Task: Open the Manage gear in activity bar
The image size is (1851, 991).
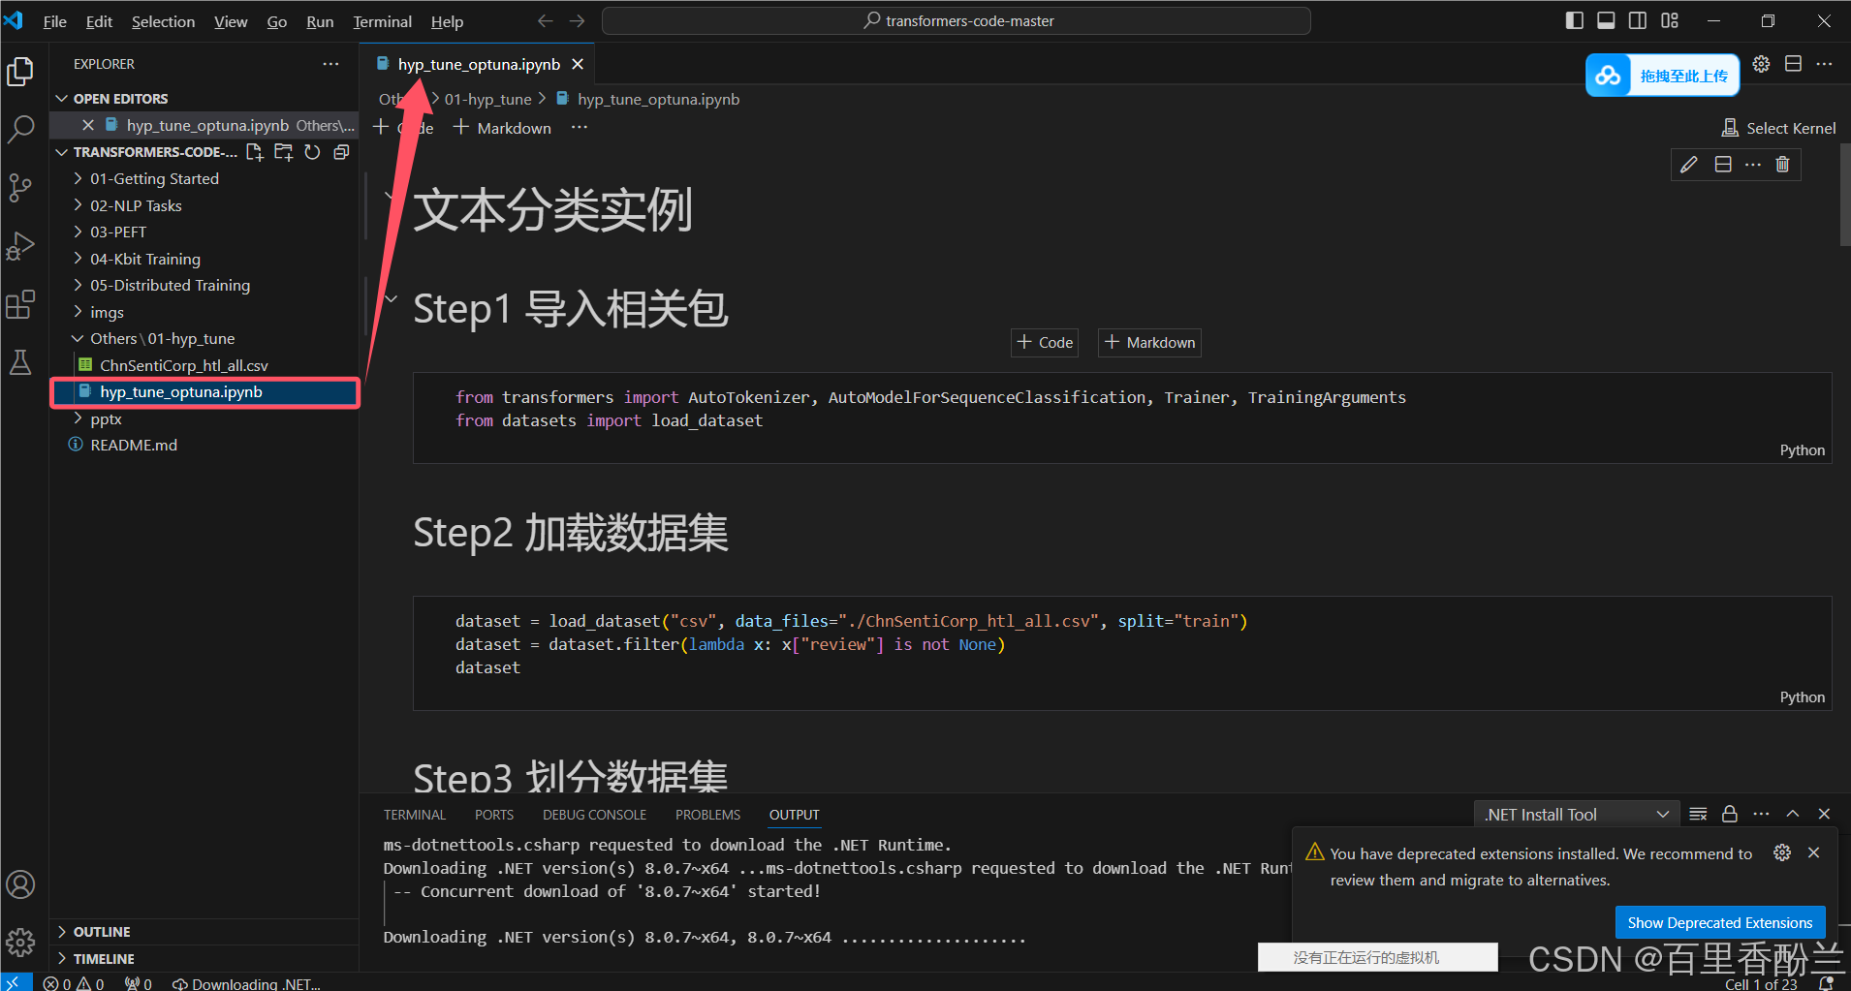Action: (20, 942)
